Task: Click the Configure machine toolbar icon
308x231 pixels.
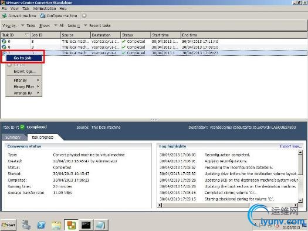Action: coord(43,16)
